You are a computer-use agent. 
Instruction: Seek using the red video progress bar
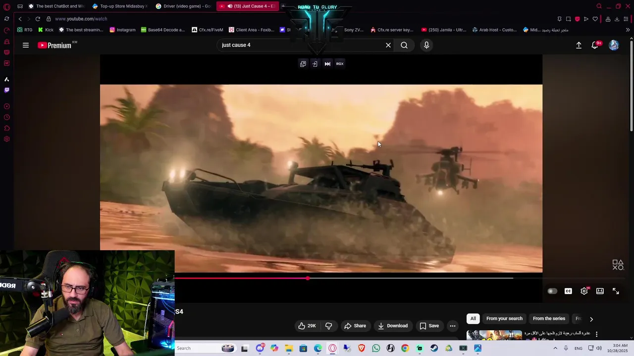(241, 278)
